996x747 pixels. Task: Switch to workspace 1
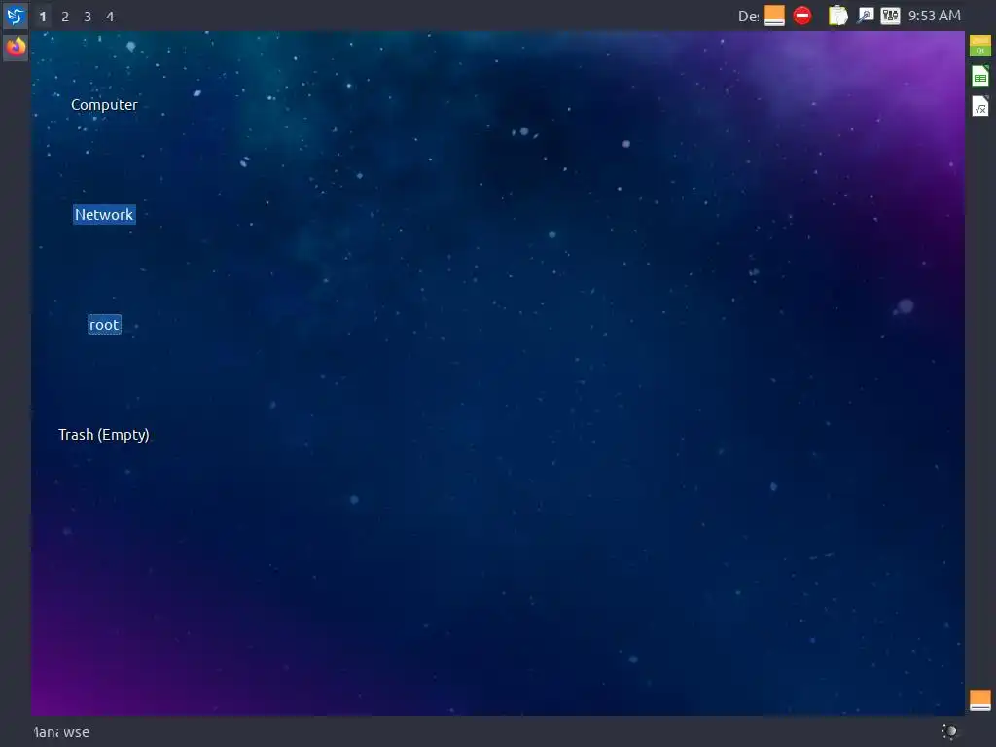point(43,17)
